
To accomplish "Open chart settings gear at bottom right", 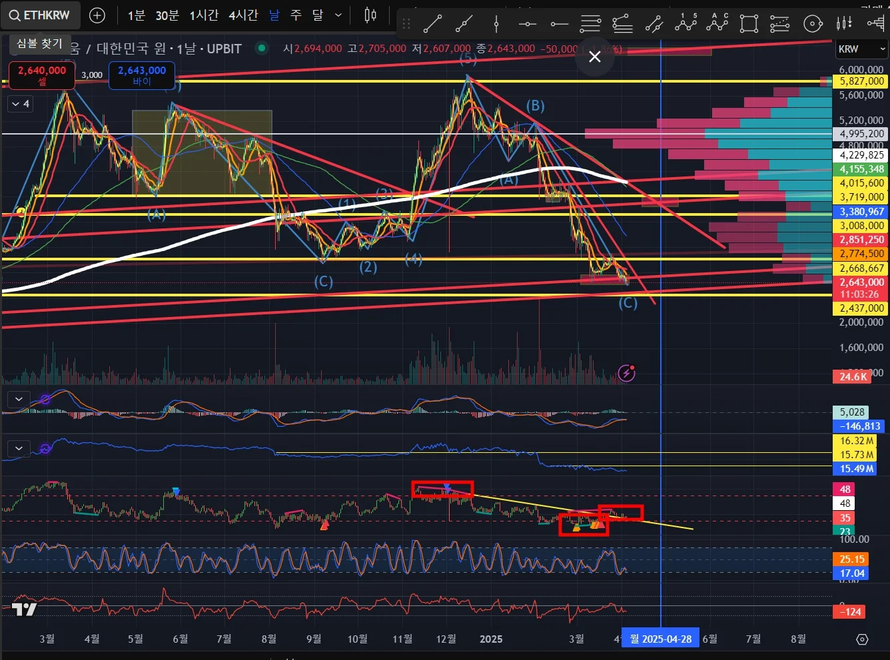I will tap(862, 639).
